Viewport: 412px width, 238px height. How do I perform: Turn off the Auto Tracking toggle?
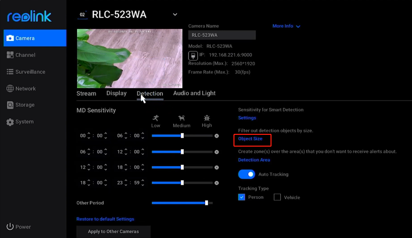[x=247, y=174]
